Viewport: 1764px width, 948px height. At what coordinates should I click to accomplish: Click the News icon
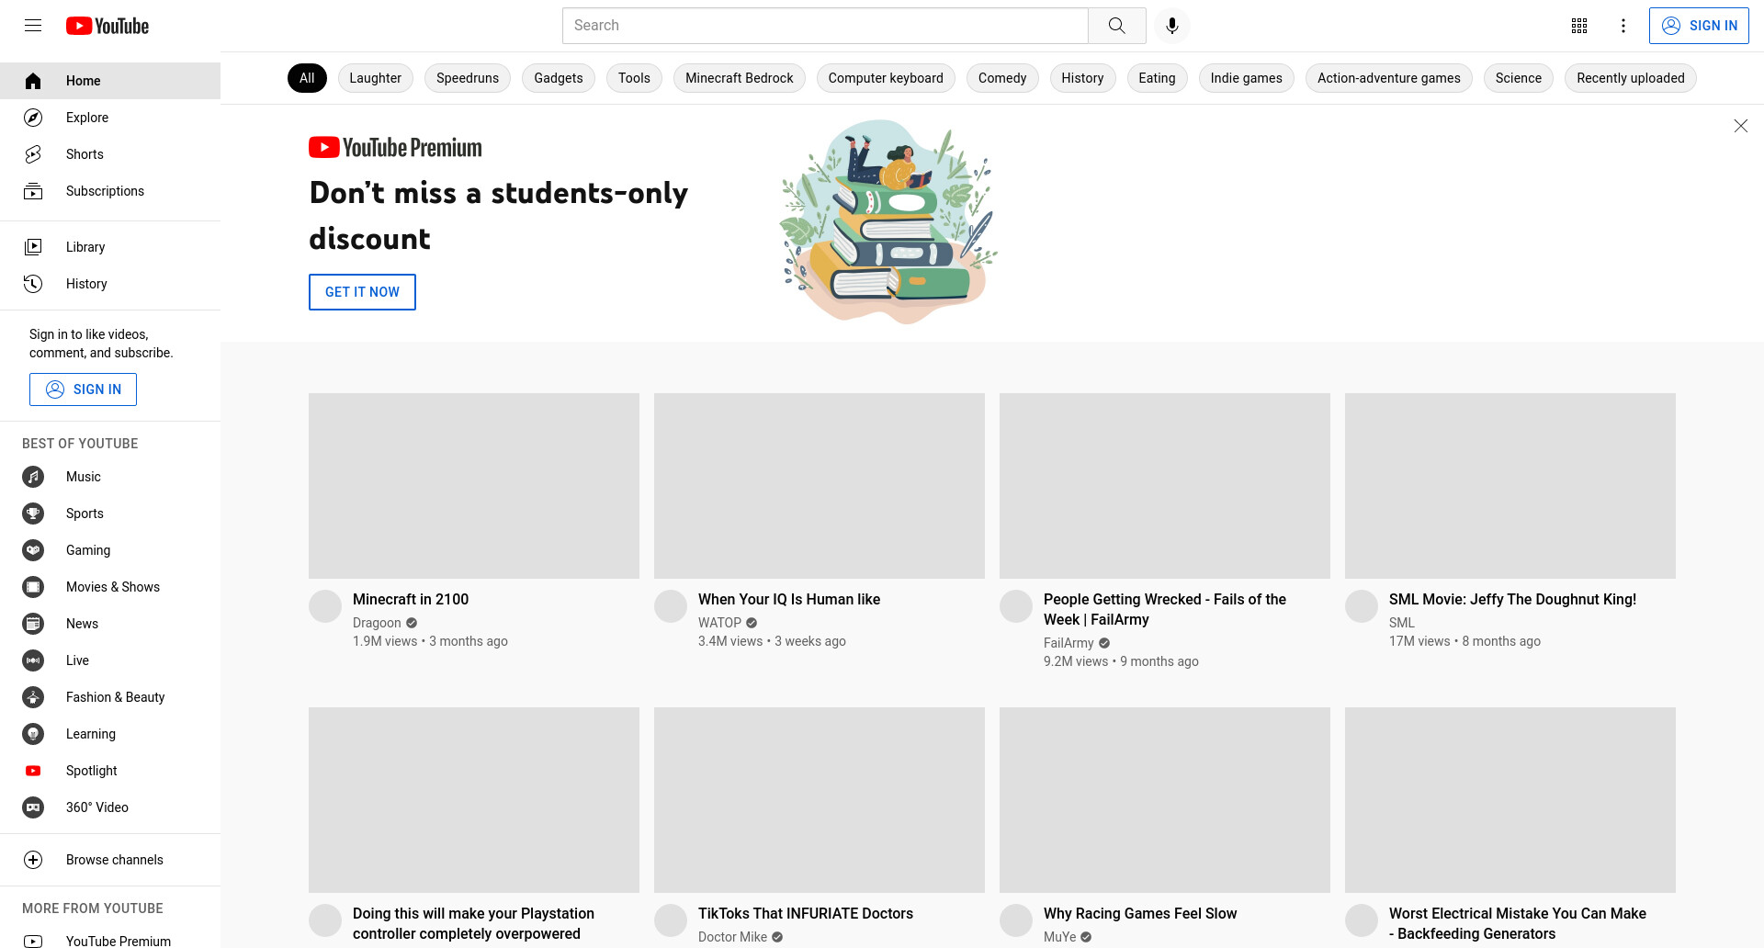point(33,624)
